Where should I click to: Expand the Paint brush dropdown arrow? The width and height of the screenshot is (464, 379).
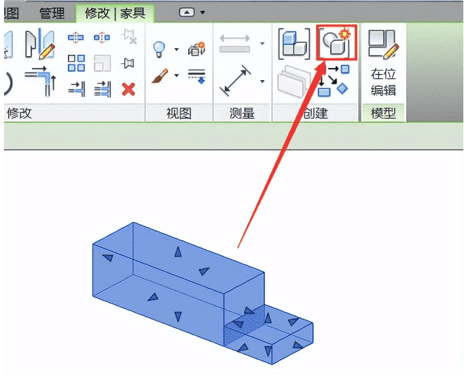tap(177, 75)
